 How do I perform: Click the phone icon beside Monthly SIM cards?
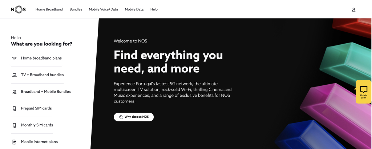(14, 125)
